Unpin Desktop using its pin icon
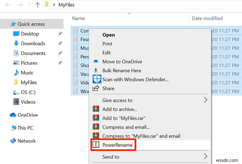 point(60,34)
